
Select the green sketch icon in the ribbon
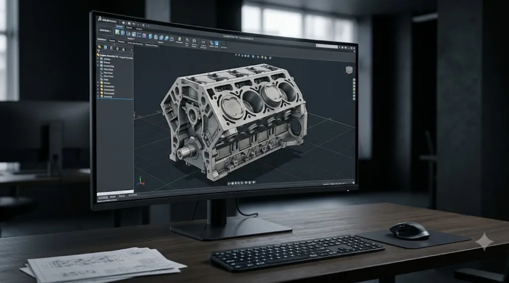coord(117,32)
